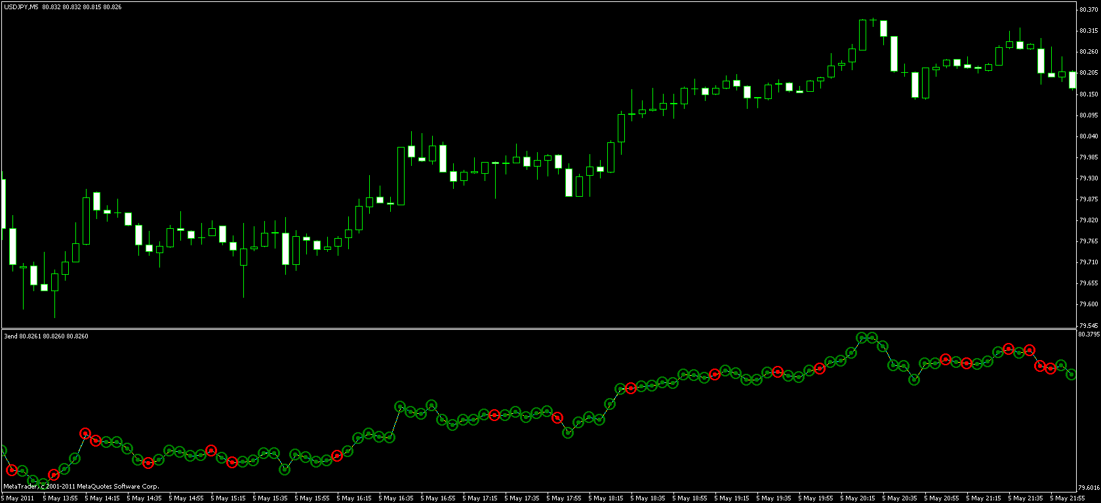
Task: Select the 3end indicator label
Action: 10,336
